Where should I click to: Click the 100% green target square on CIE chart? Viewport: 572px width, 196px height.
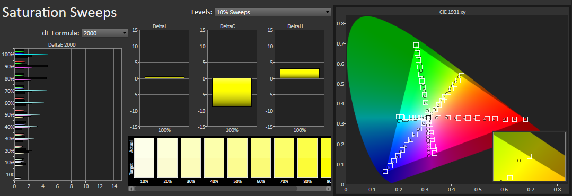[x=416, y=45]
